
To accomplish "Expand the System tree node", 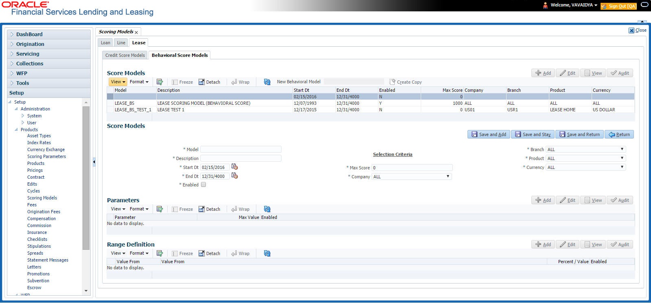I will point(23,116).
